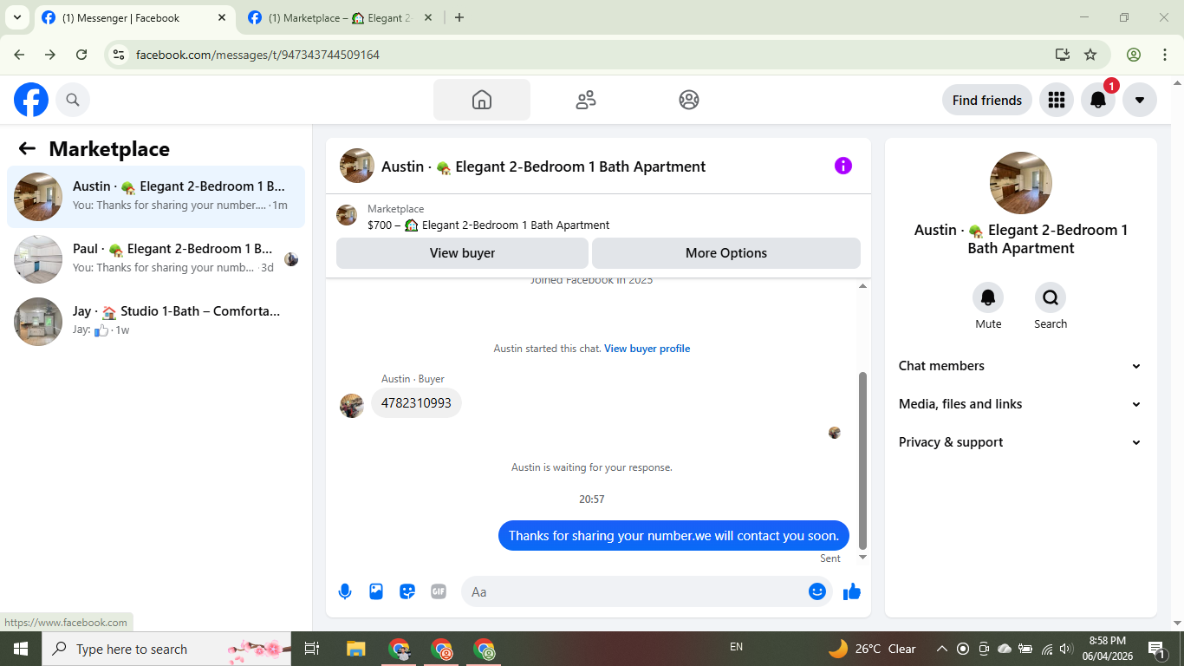Click the View buyer button
This screenshot has width=1184, height=666.
pos(462,253)
